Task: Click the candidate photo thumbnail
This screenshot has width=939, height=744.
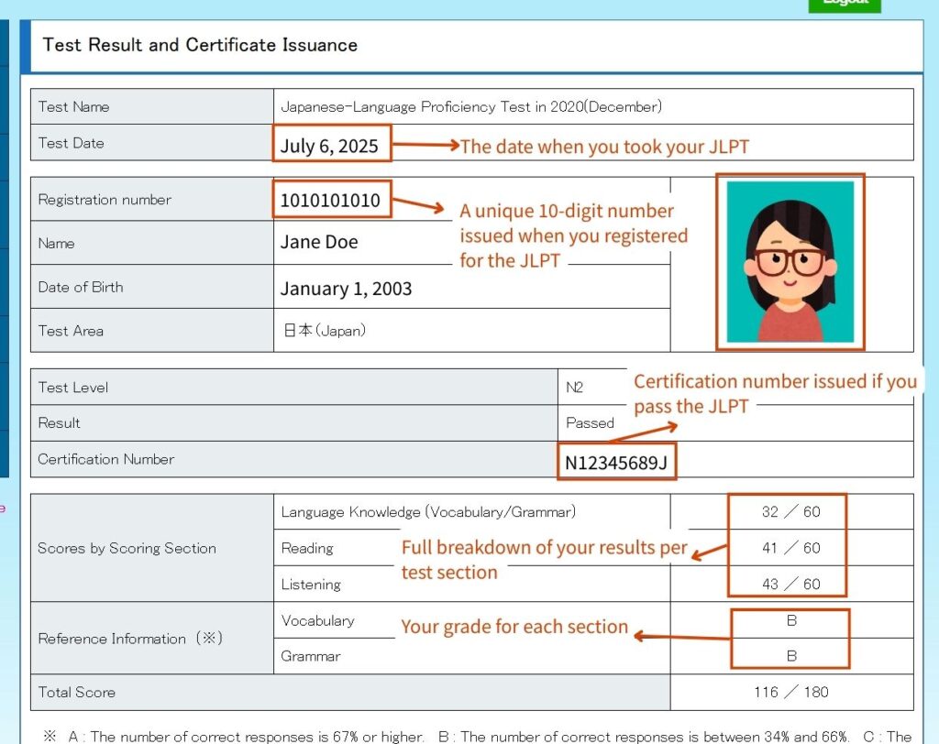Action: coord(790,262)
